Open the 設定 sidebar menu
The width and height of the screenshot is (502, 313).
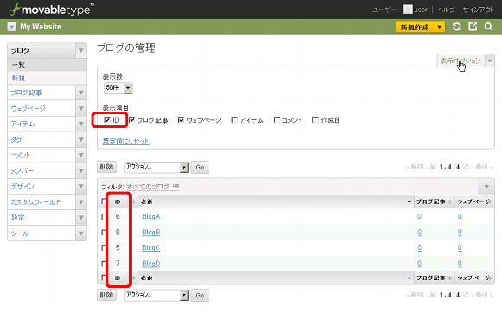(42, 218)
